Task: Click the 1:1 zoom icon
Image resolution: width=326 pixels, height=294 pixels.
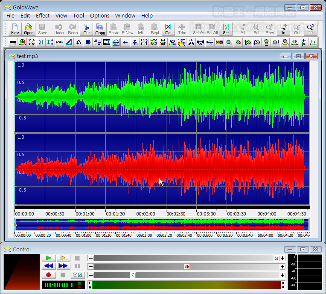Action: [310, 29]
